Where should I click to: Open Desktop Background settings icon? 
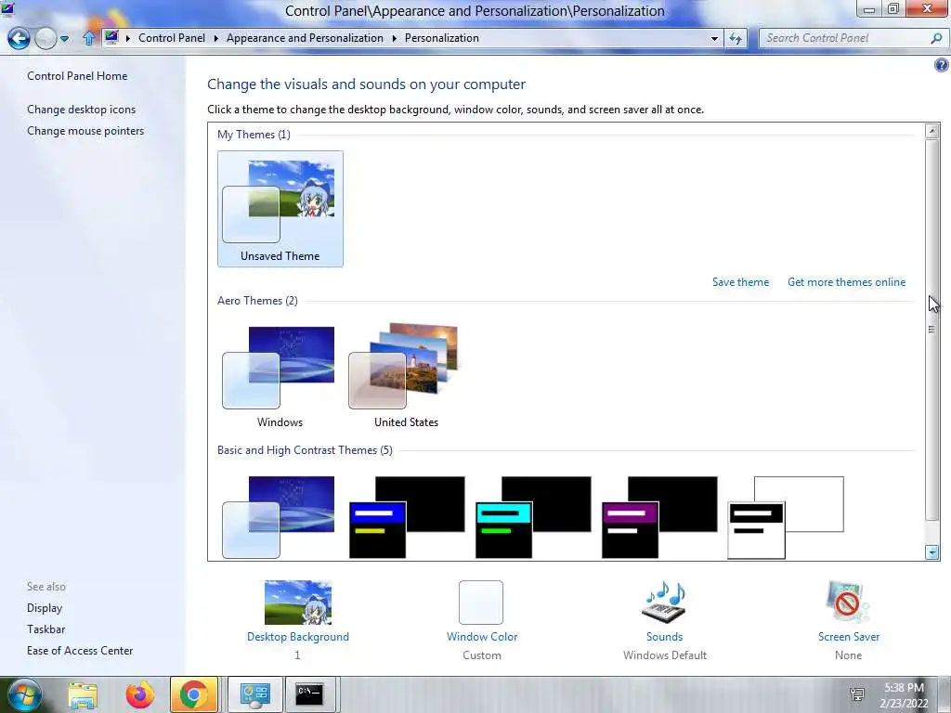pos(298,602)
